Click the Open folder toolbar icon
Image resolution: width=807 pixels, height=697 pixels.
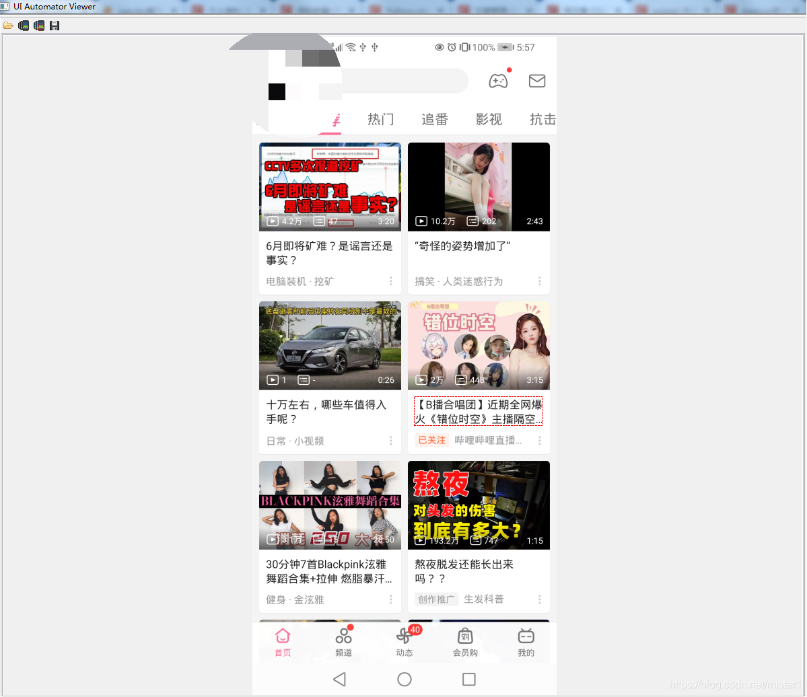click(8, 26)
